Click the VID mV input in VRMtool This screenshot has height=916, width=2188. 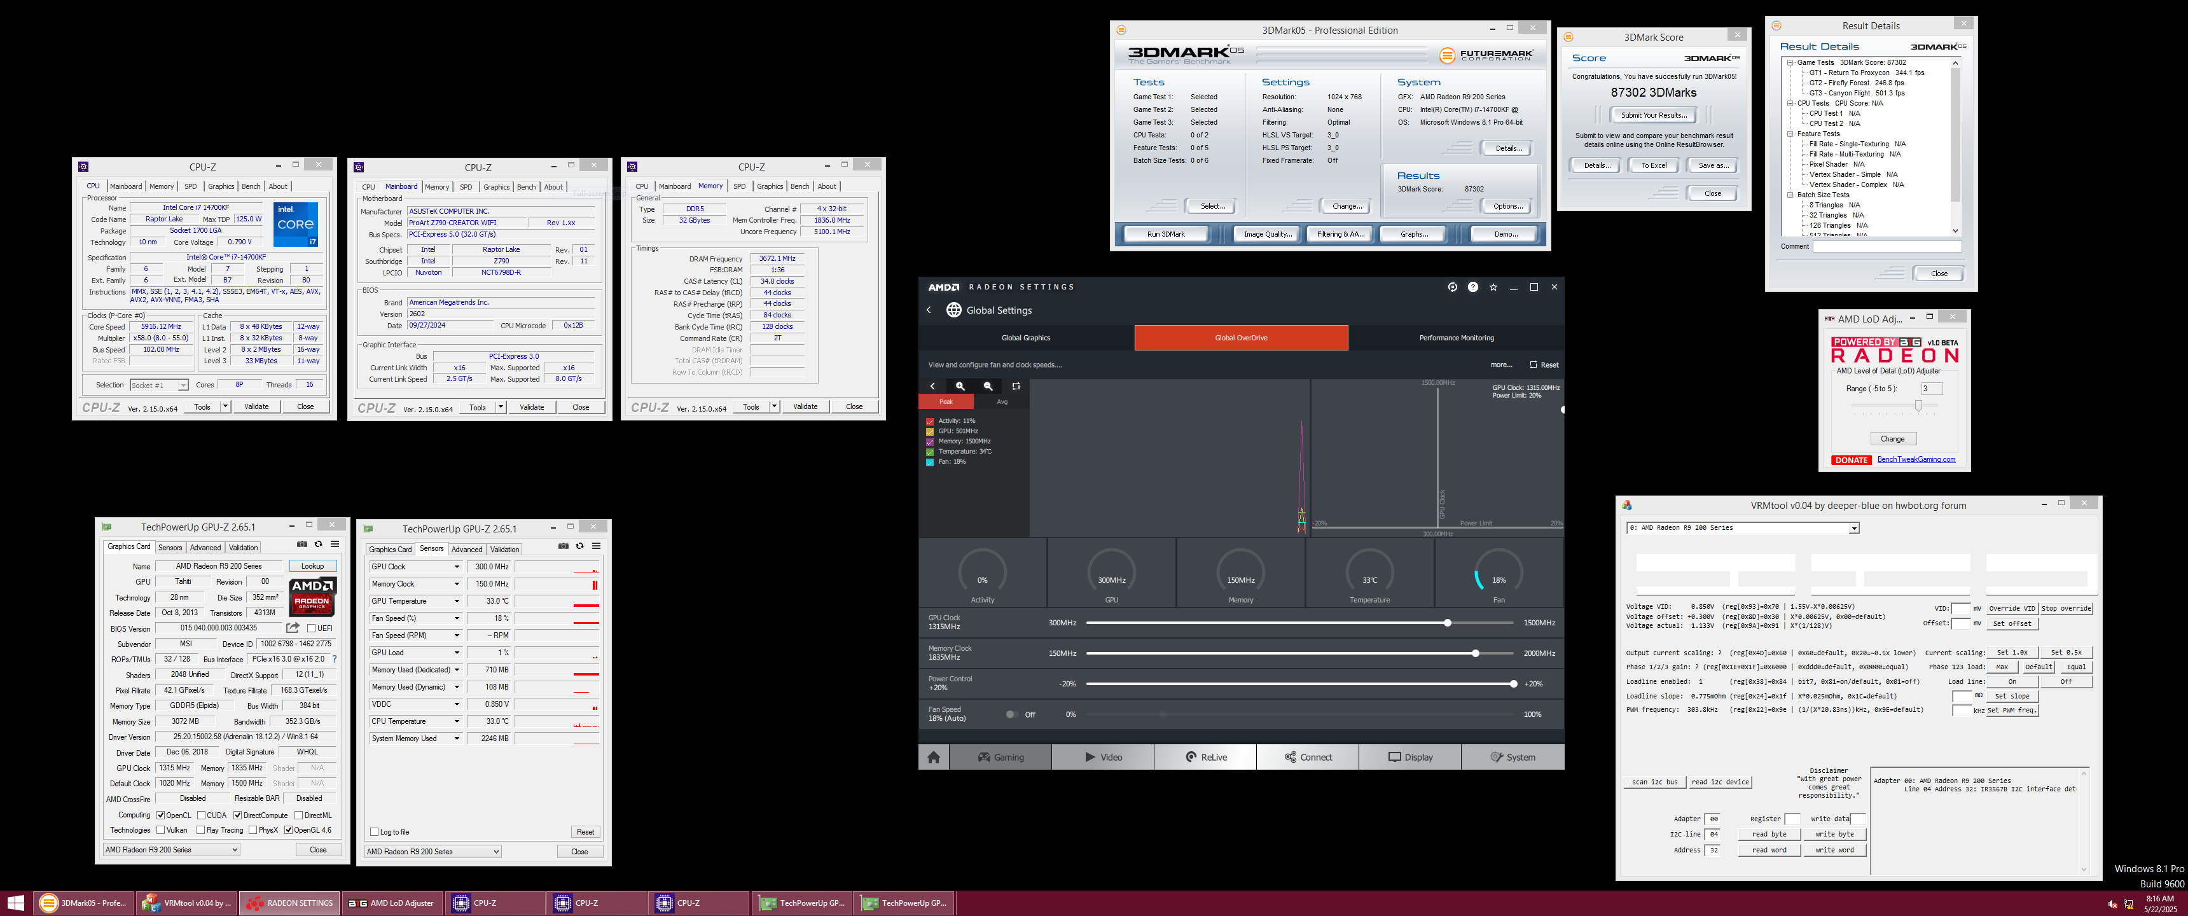1960,608
